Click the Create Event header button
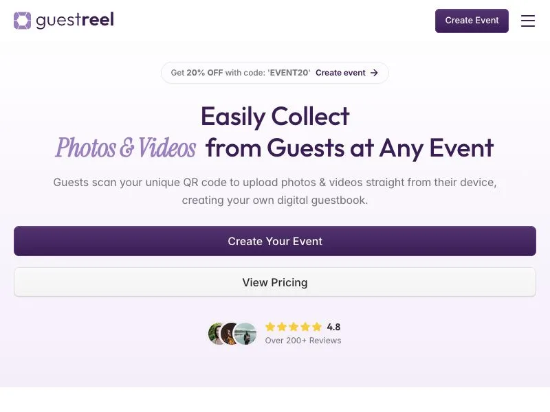The image size is (550, 412). pos(472,21)
